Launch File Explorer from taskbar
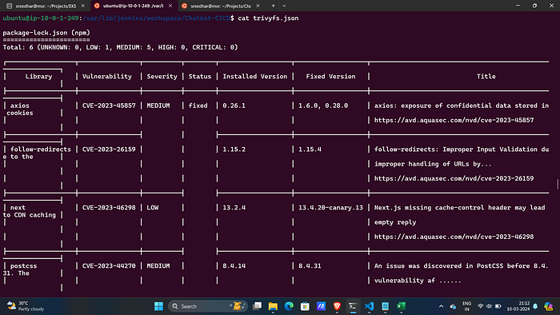Viewport: 560px width, 315px height. 273,306
